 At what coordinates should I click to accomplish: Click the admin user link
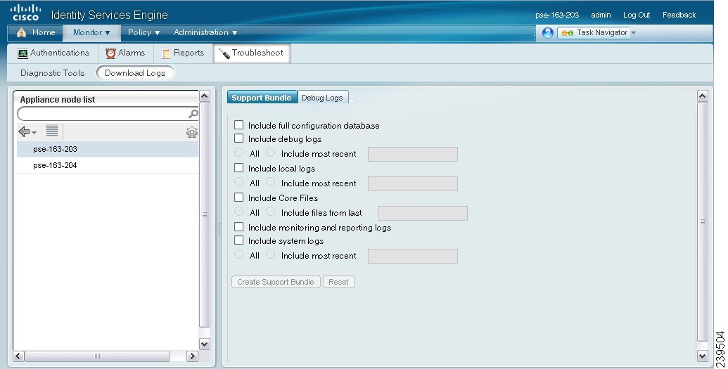(x=601, y=15)
